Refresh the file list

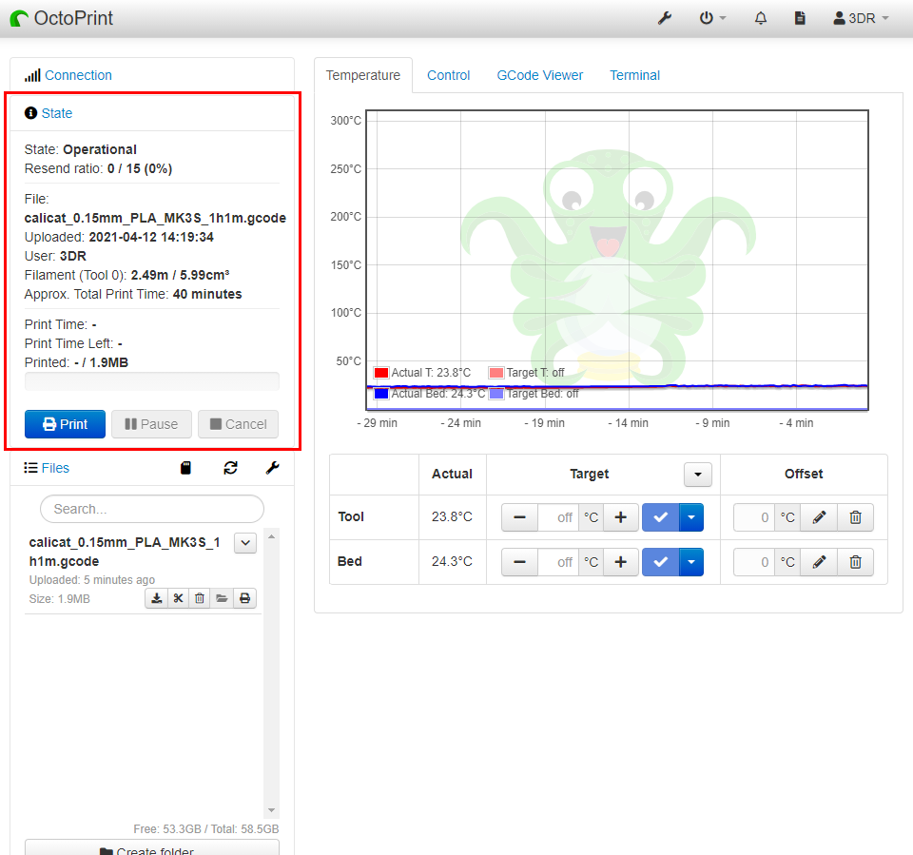coord(230,468)
